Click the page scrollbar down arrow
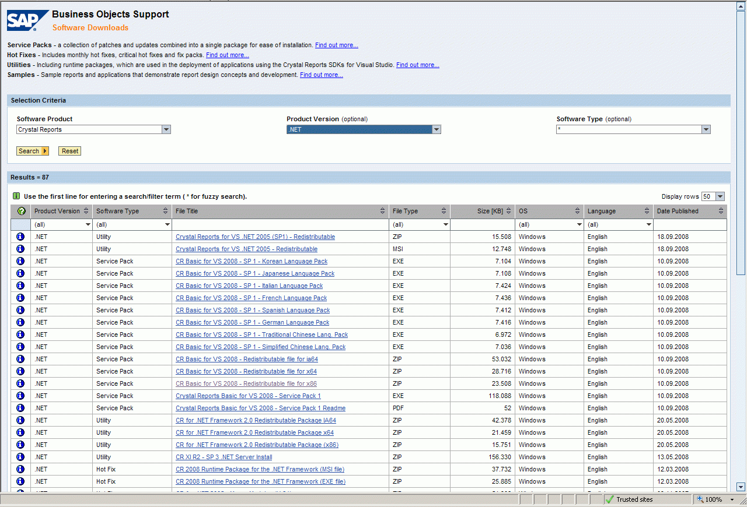747x507 pixels. [741, 487]
